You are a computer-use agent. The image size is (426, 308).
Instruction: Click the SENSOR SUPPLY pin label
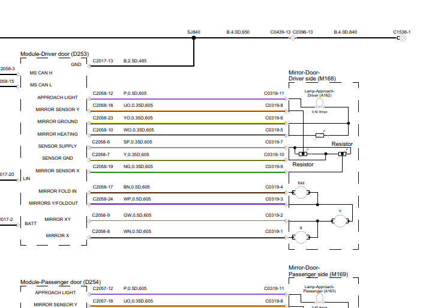pyautogui.click(x=58, y=146)
